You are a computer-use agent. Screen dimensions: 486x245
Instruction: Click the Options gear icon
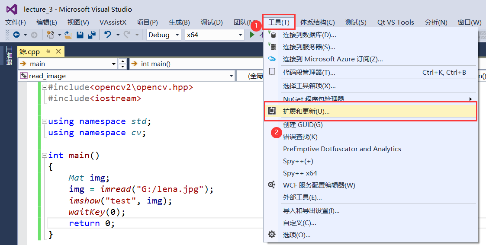click(272, 235)
